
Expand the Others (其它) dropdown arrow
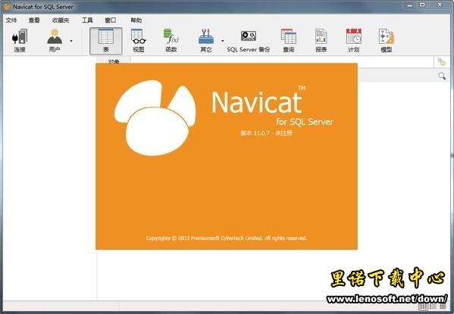pos(222,41)
